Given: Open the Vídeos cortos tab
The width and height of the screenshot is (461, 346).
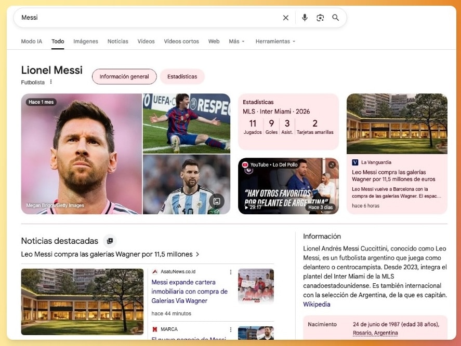Looking at the screenshot, I should [x=181, y=41].
